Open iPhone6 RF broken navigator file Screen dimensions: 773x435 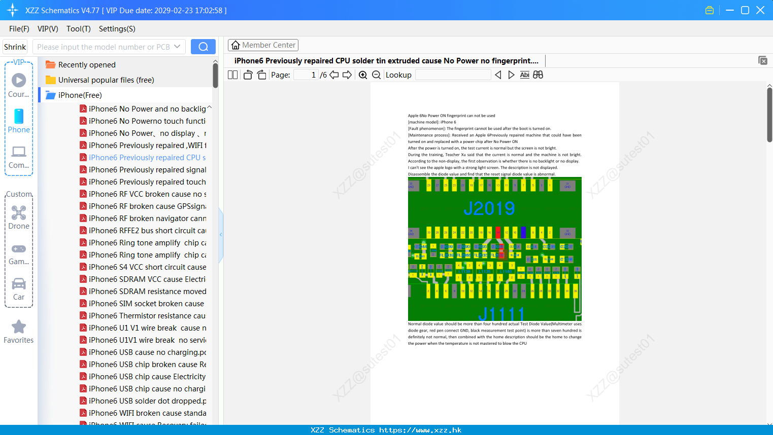tap(143, 219)
